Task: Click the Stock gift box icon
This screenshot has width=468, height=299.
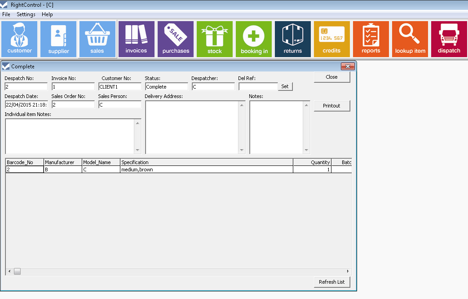Action: [x=215, y=39]
